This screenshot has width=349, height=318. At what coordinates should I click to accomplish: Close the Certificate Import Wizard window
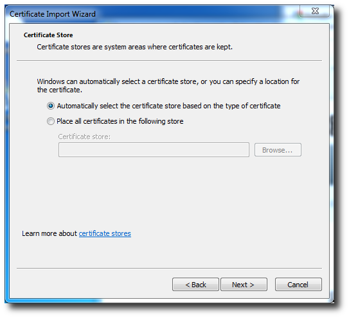tap(315, 11)
